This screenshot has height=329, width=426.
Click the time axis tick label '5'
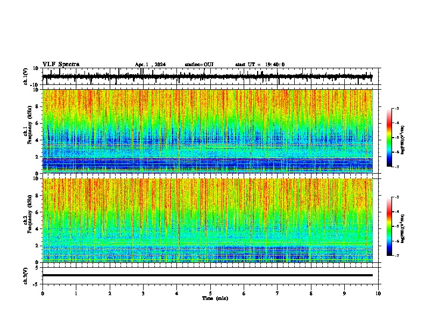[210, 294]
